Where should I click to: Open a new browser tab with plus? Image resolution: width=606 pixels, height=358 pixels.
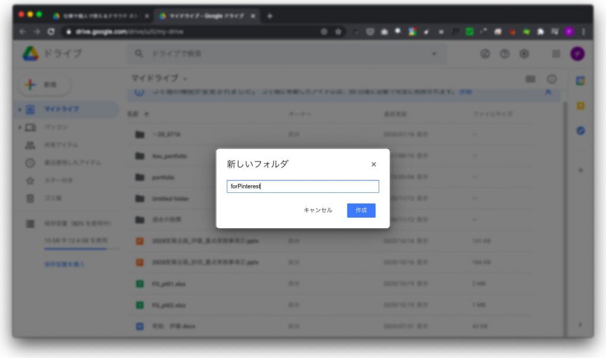point(270,16)
